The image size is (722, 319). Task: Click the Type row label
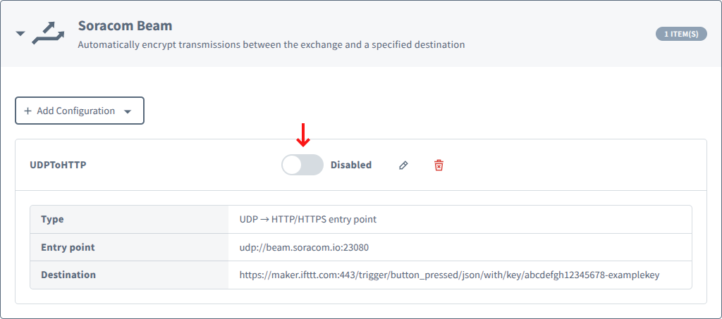(x=52, y=219)
